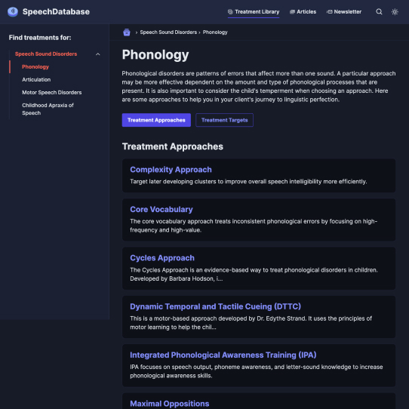This screenshot has height=409, width=409.
Task: Select Speech Sound Disorders in sidebar
Action: (x=46, y=54)
